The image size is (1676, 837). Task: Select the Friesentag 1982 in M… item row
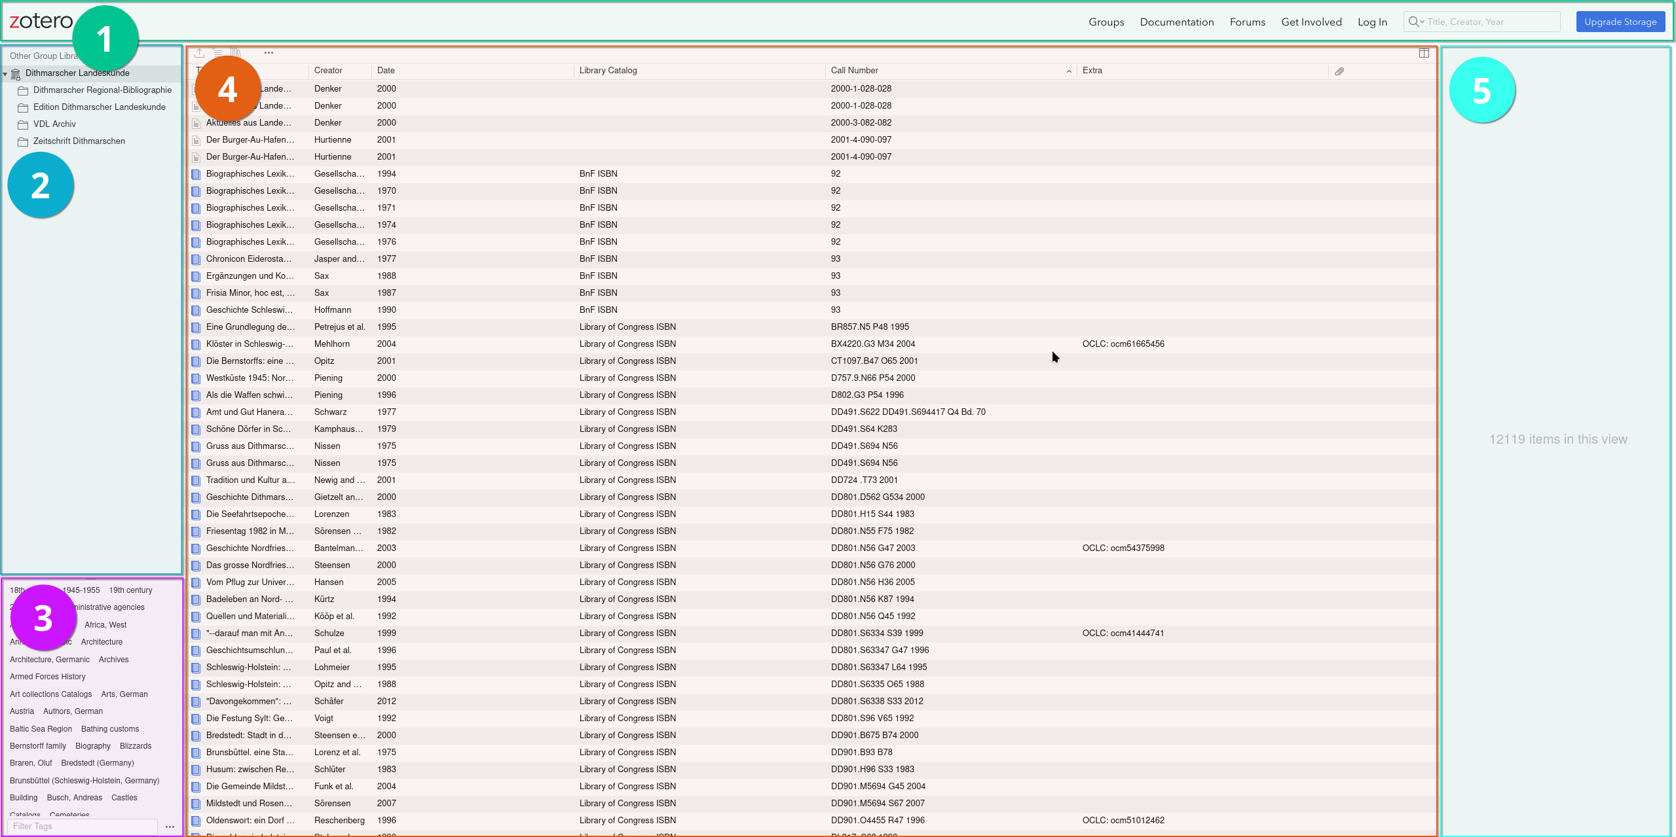click(812, 531)
